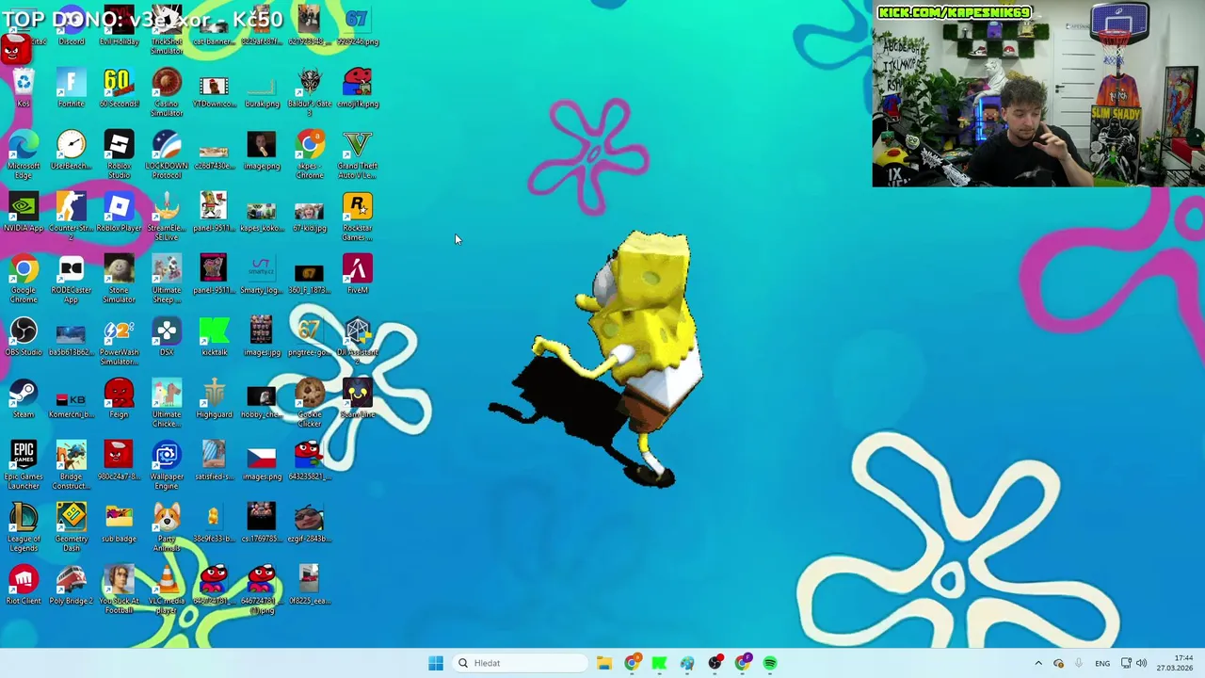Switch to Spotify on the taskbar
This screenshot has height=678, width=1205.
(x=770, y=663)
